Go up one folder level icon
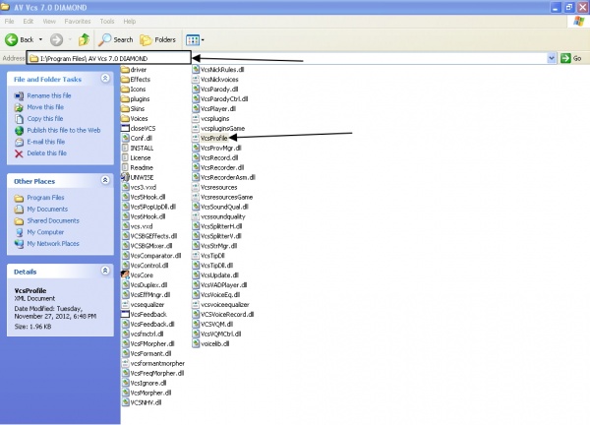This screenshot has height=425, width=590. click(x=84, y=39)
